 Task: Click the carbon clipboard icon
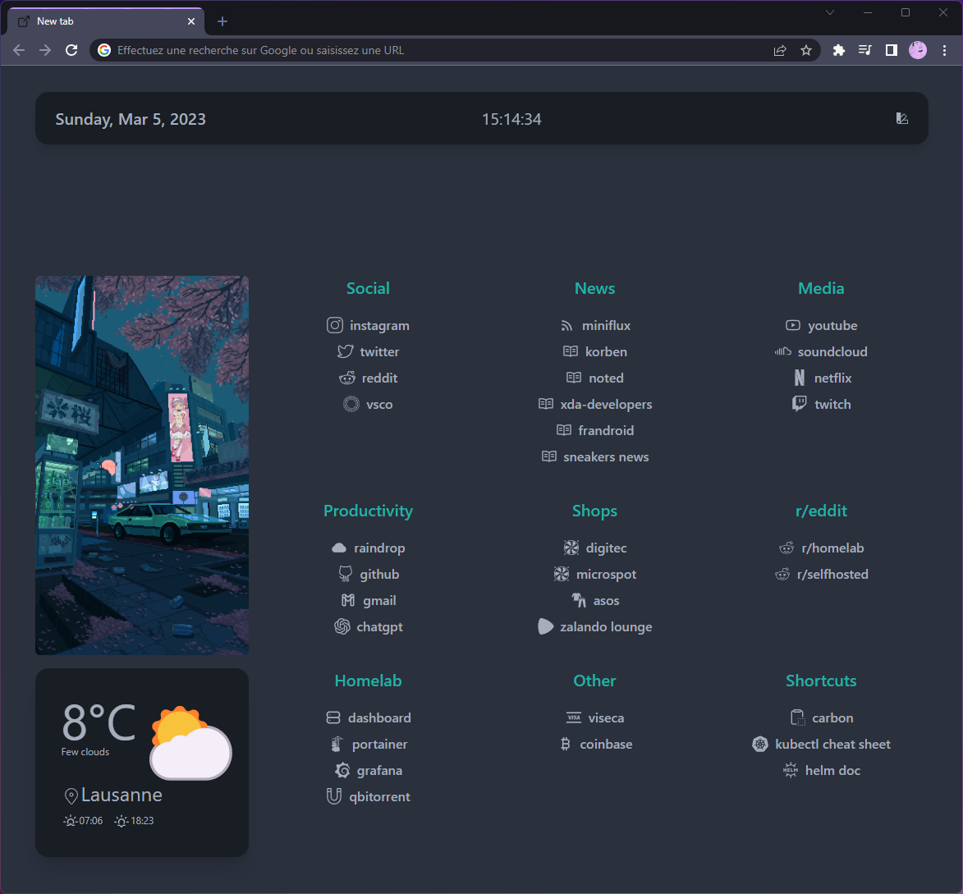pos(797,717)
